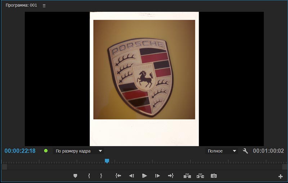This screenshot has height=183, width=288.
Task: Mark Out point with the right brace
Action: (x=101, y=176)
